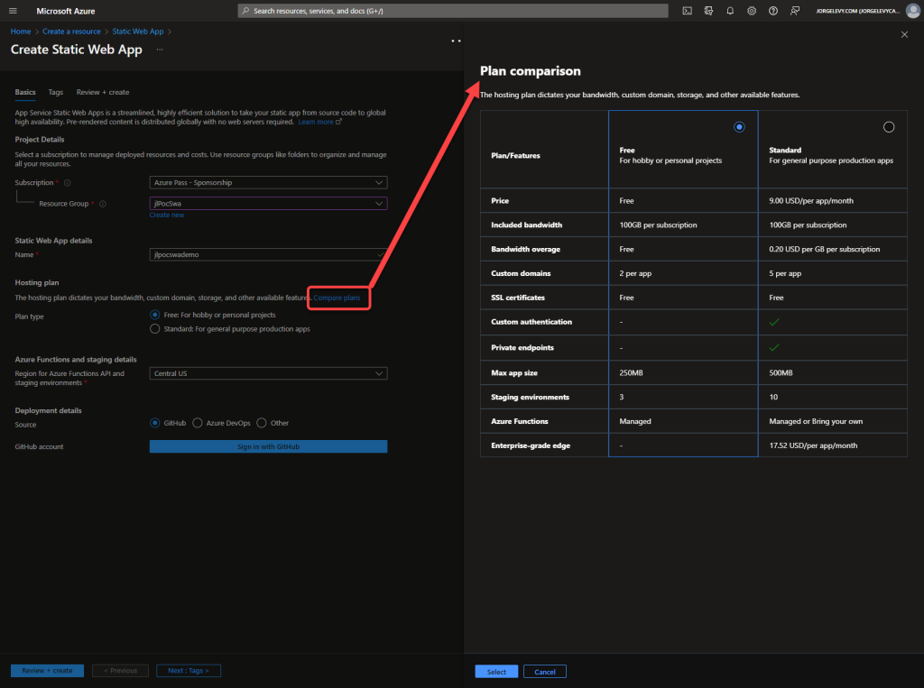The image size is (924, 688).
Task: Open the Resource Group dropdown
Action: click(x=268, y=203)
